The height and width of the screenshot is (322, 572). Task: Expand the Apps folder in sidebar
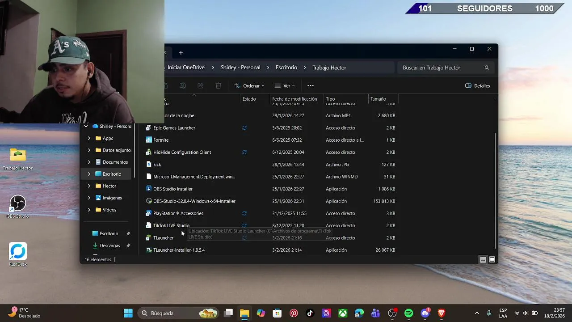(x=89, y=138)
